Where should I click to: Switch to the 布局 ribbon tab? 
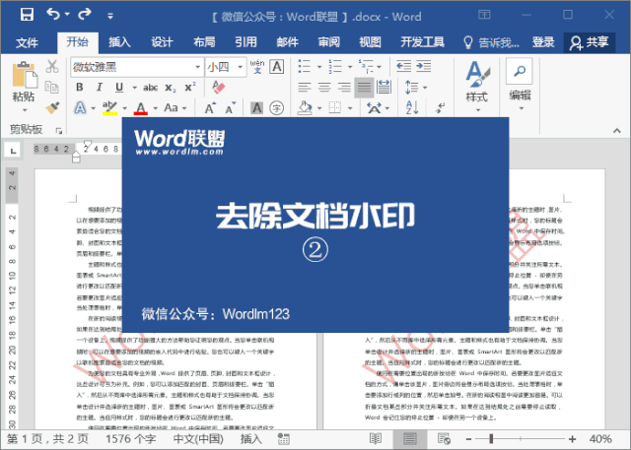204,42
